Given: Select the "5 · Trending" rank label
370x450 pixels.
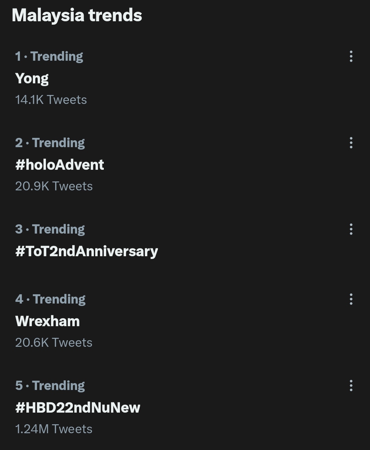Looking at the screenshot, I should pos(50,386).
